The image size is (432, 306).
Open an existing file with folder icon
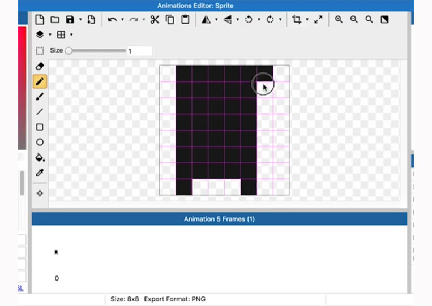tap(55, 20)
